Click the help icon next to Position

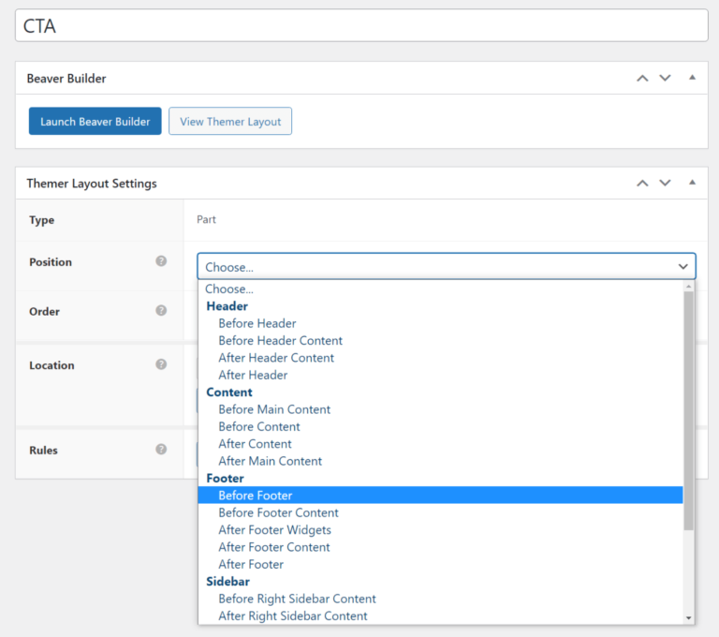coord(161,262)
